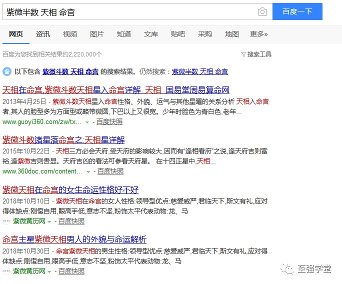Viewport: 342px width, 284px height.
Task: Click the 百度一下 search button
Action: click(297, 11)
